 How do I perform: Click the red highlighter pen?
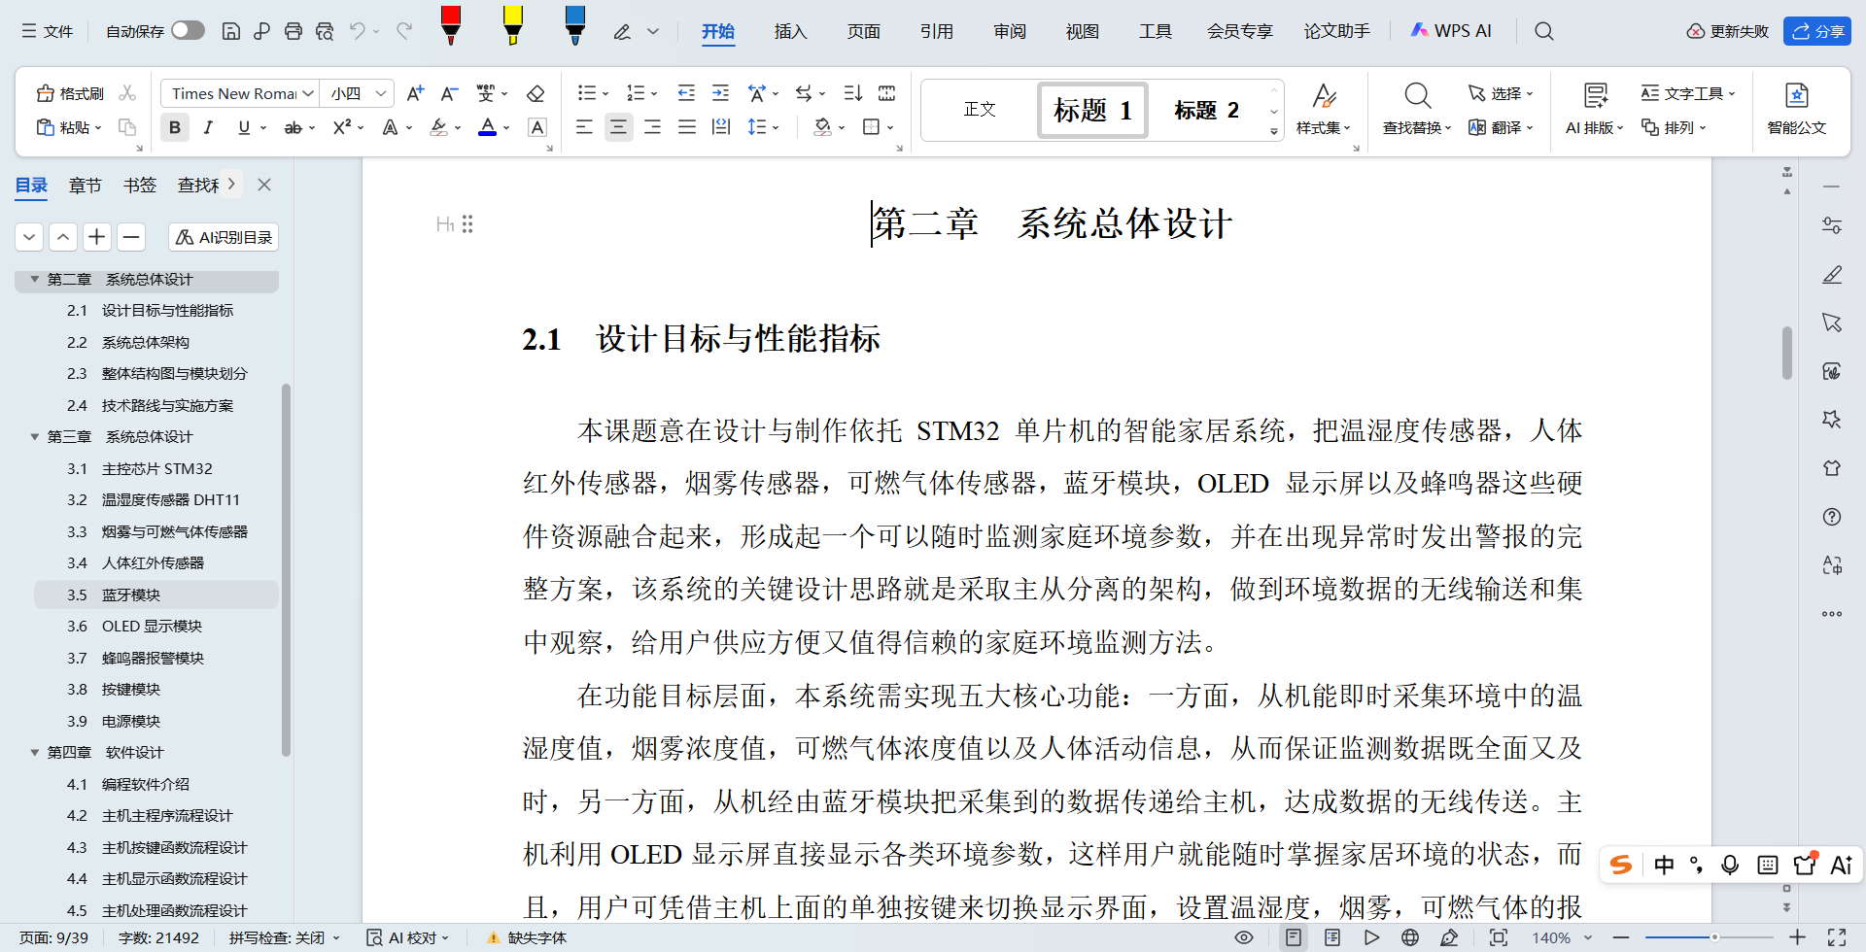tap(450, 25)
